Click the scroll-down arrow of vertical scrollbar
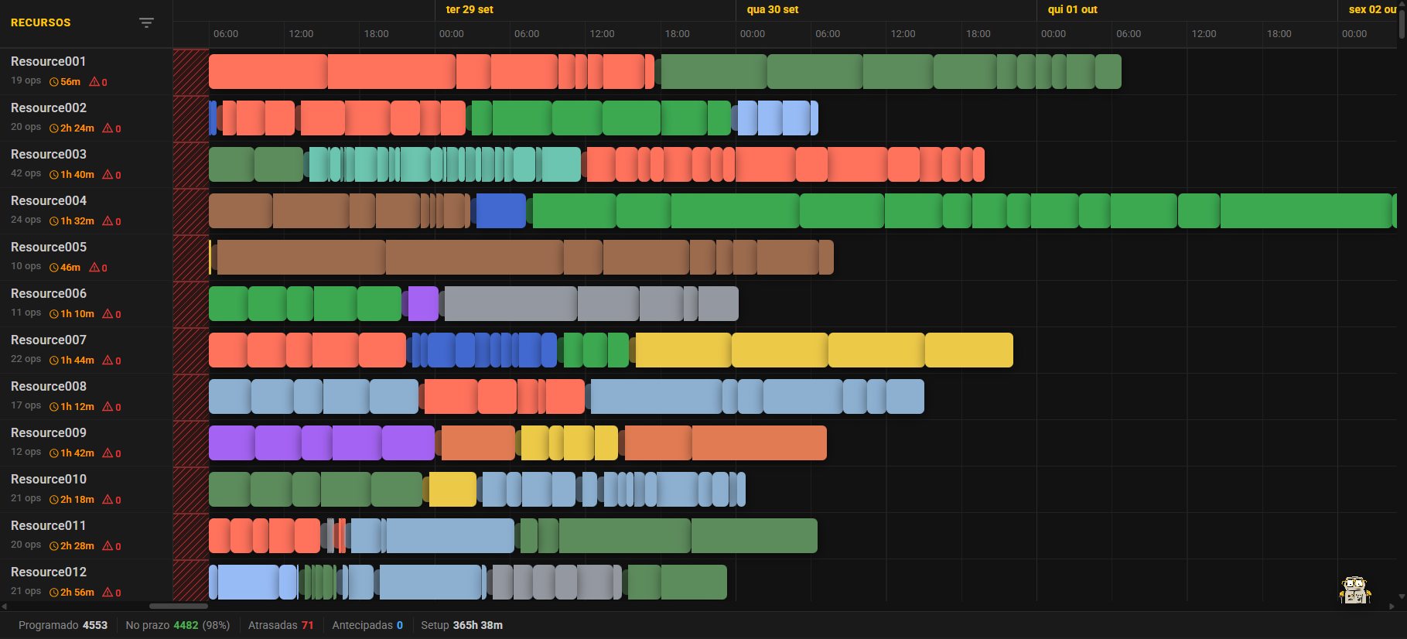This screenshot has height=639, width=1407. [x=1402, y=597]
